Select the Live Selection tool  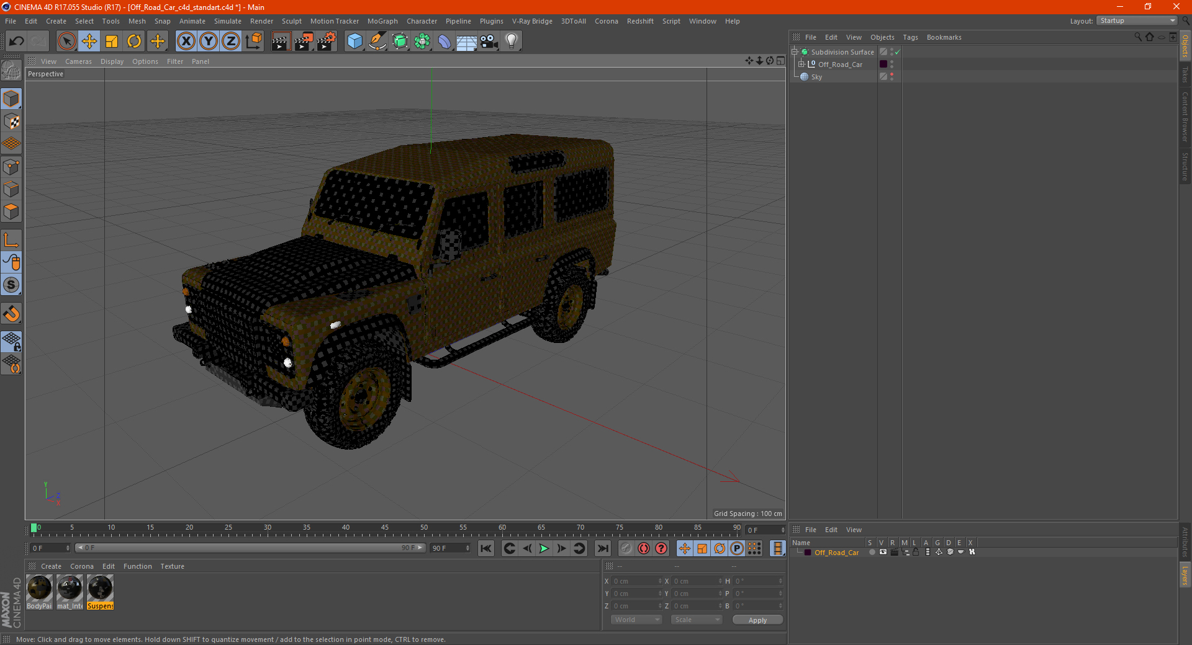tap(66, 42)
